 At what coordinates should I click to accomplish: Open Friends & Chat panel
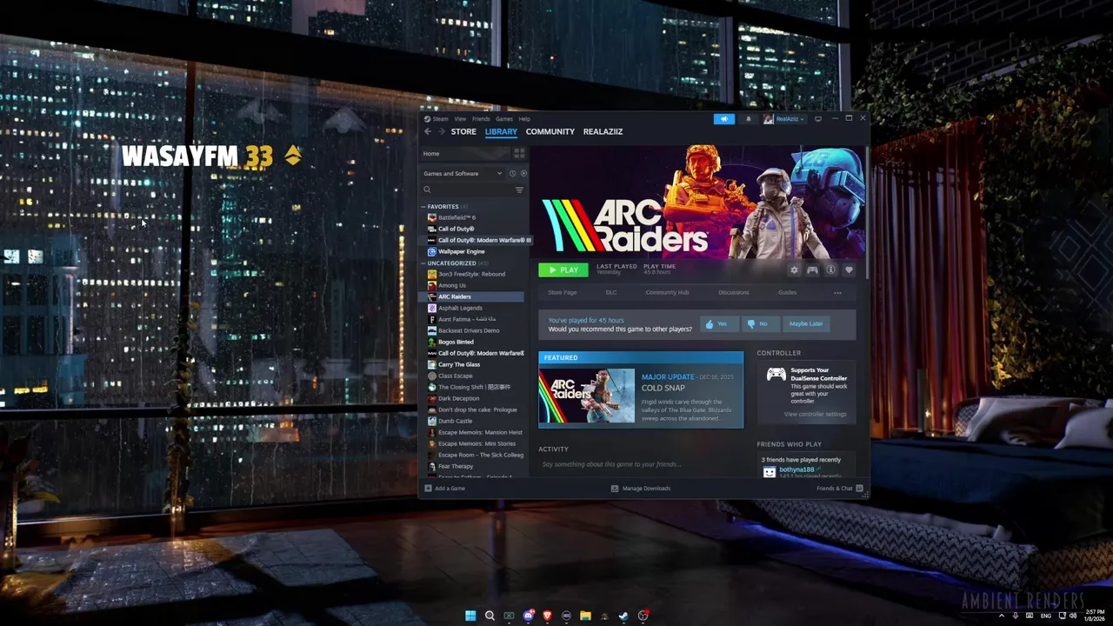click(x=839, y=489)
